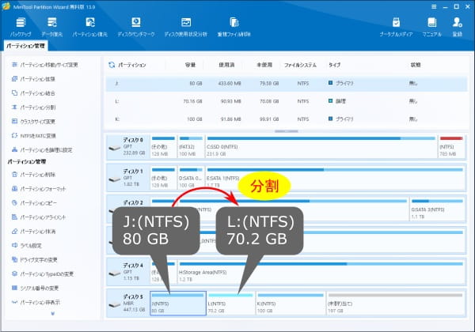Select ディスク 4 disk header
Viewport: 475px width, 332px height.
pyautogui.click(x=128, y=272)
